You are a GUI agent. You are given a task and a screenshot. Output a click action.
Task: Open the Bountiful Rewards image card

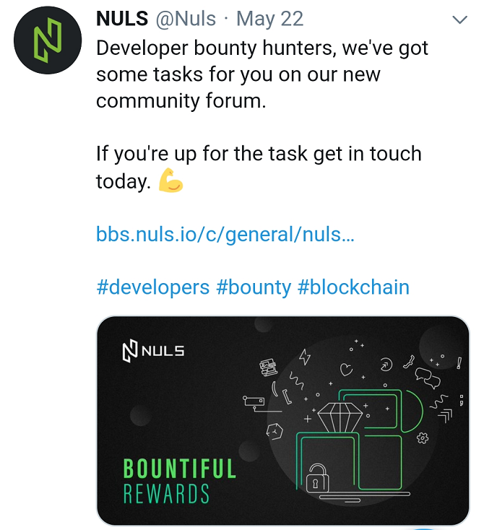click(x=283, y=420)
